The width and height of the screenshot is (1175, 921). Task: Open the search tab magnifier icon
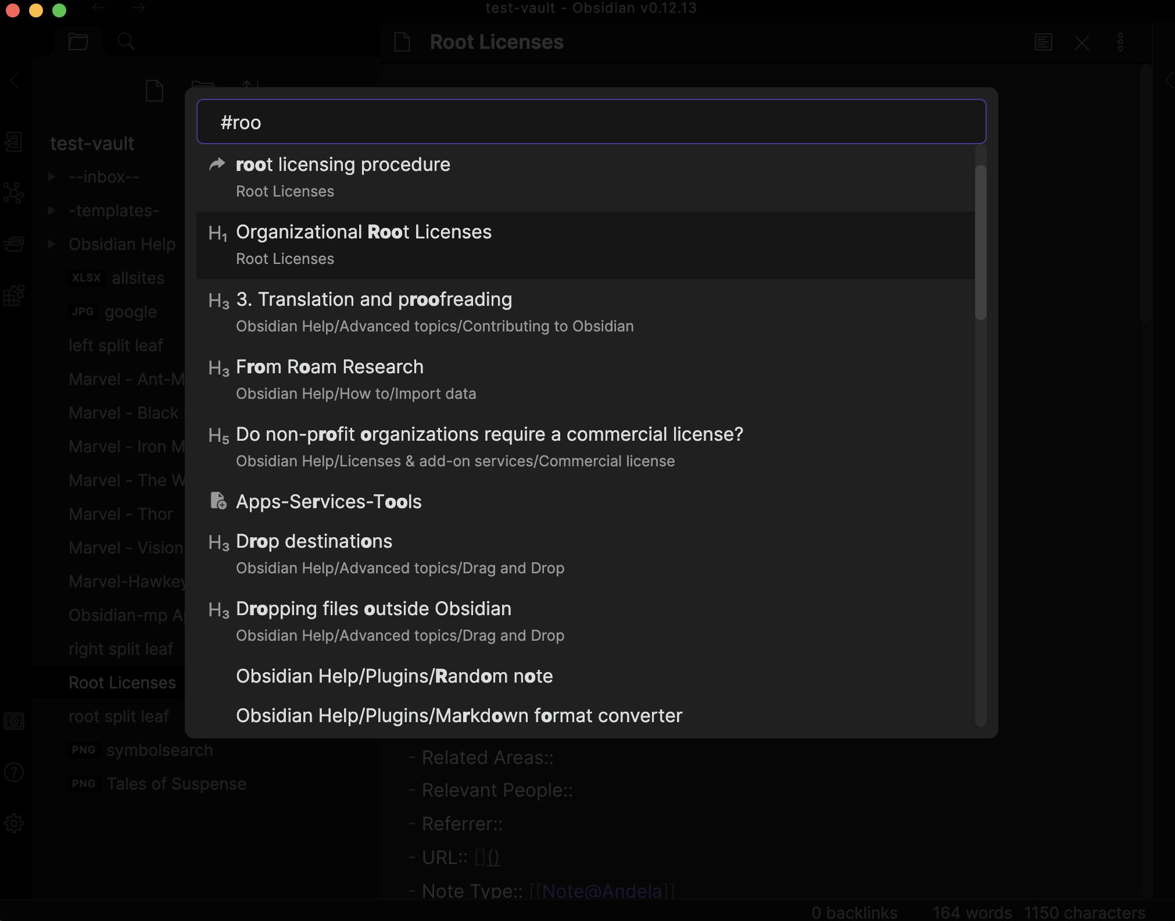126,42
